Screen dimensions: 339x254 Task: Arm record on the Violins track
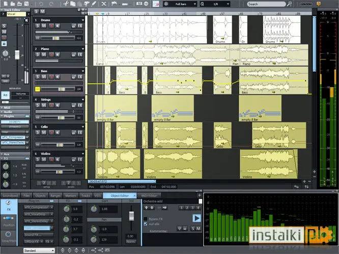point(51,160)
